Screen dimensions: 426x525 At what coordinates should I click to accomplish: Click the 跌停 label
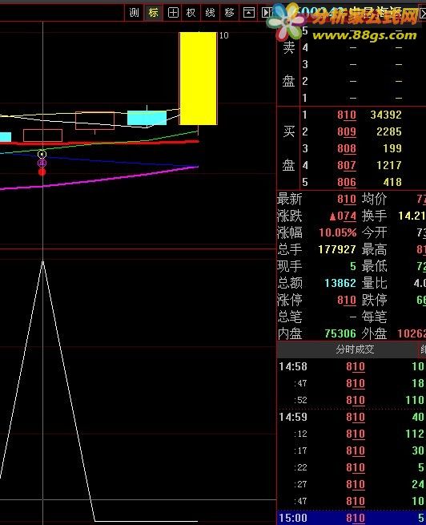pos(375,300)
